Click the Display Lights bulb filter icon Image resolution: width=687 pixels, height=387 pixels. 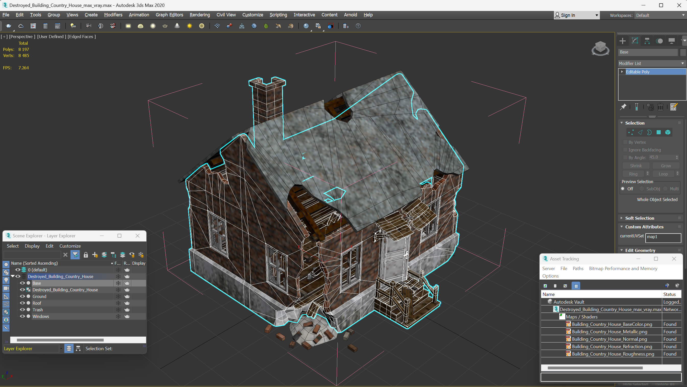pos(6,280)
